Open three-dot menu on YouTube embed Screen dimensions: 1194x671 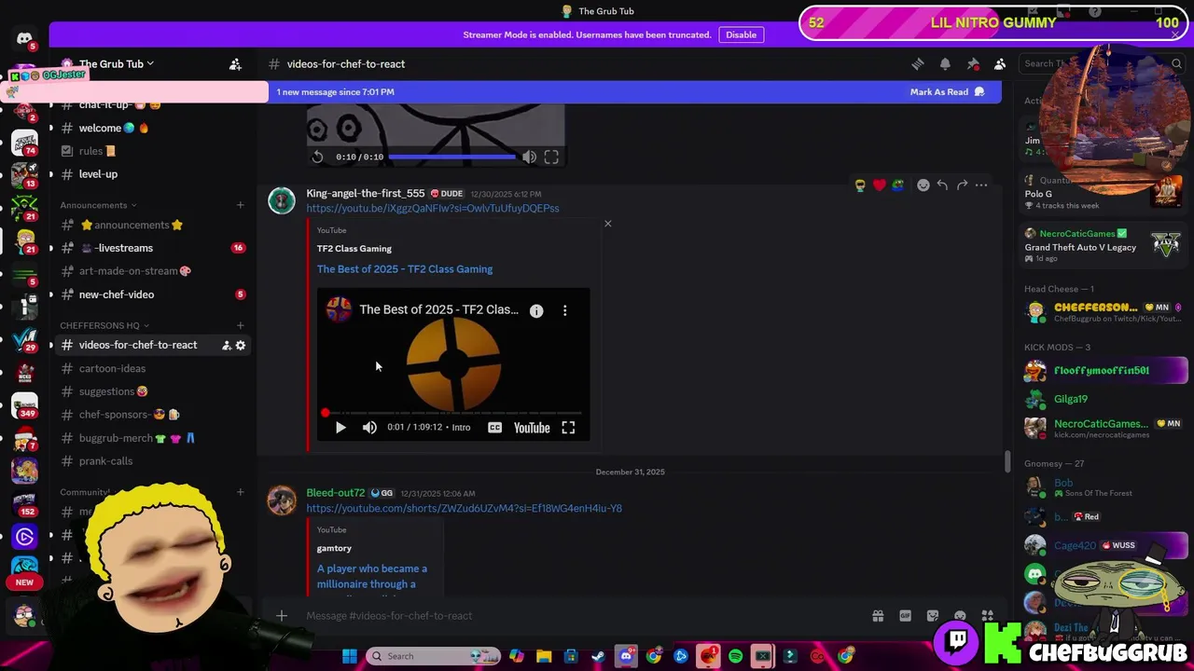click(564, 310)
